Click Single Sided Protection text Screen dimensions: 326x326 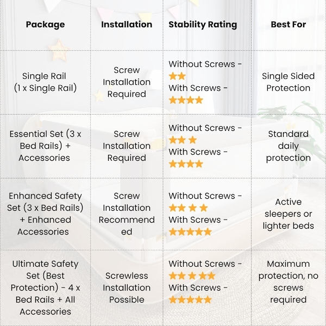[289, 82]
